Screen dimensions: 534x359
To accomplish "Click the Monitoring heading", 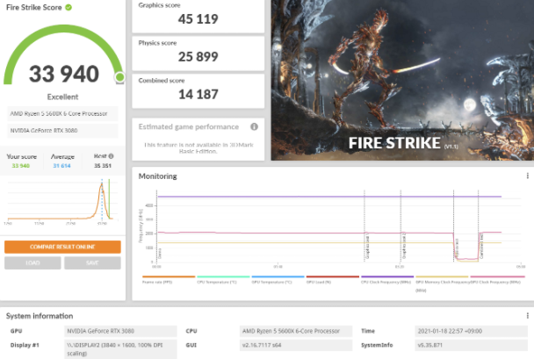I will click(158, 176).
